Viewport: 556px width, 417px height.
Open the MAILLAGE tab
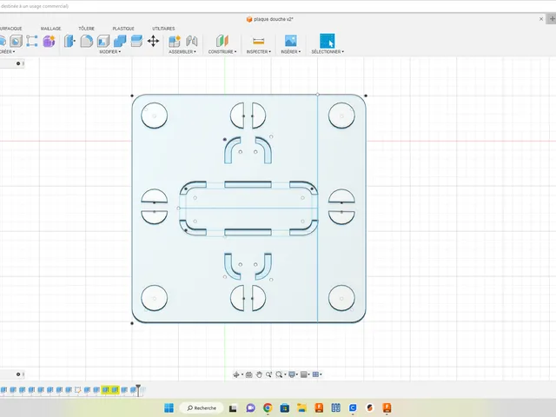click(x=50, y=29)
